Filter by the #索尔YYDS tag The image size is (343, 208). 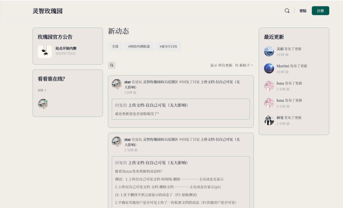[x=168, y=46]
